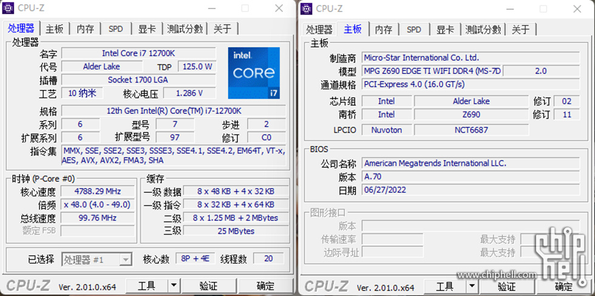
Task: Click the empty 额定 FSB field
Action: [x=98, y=231]
